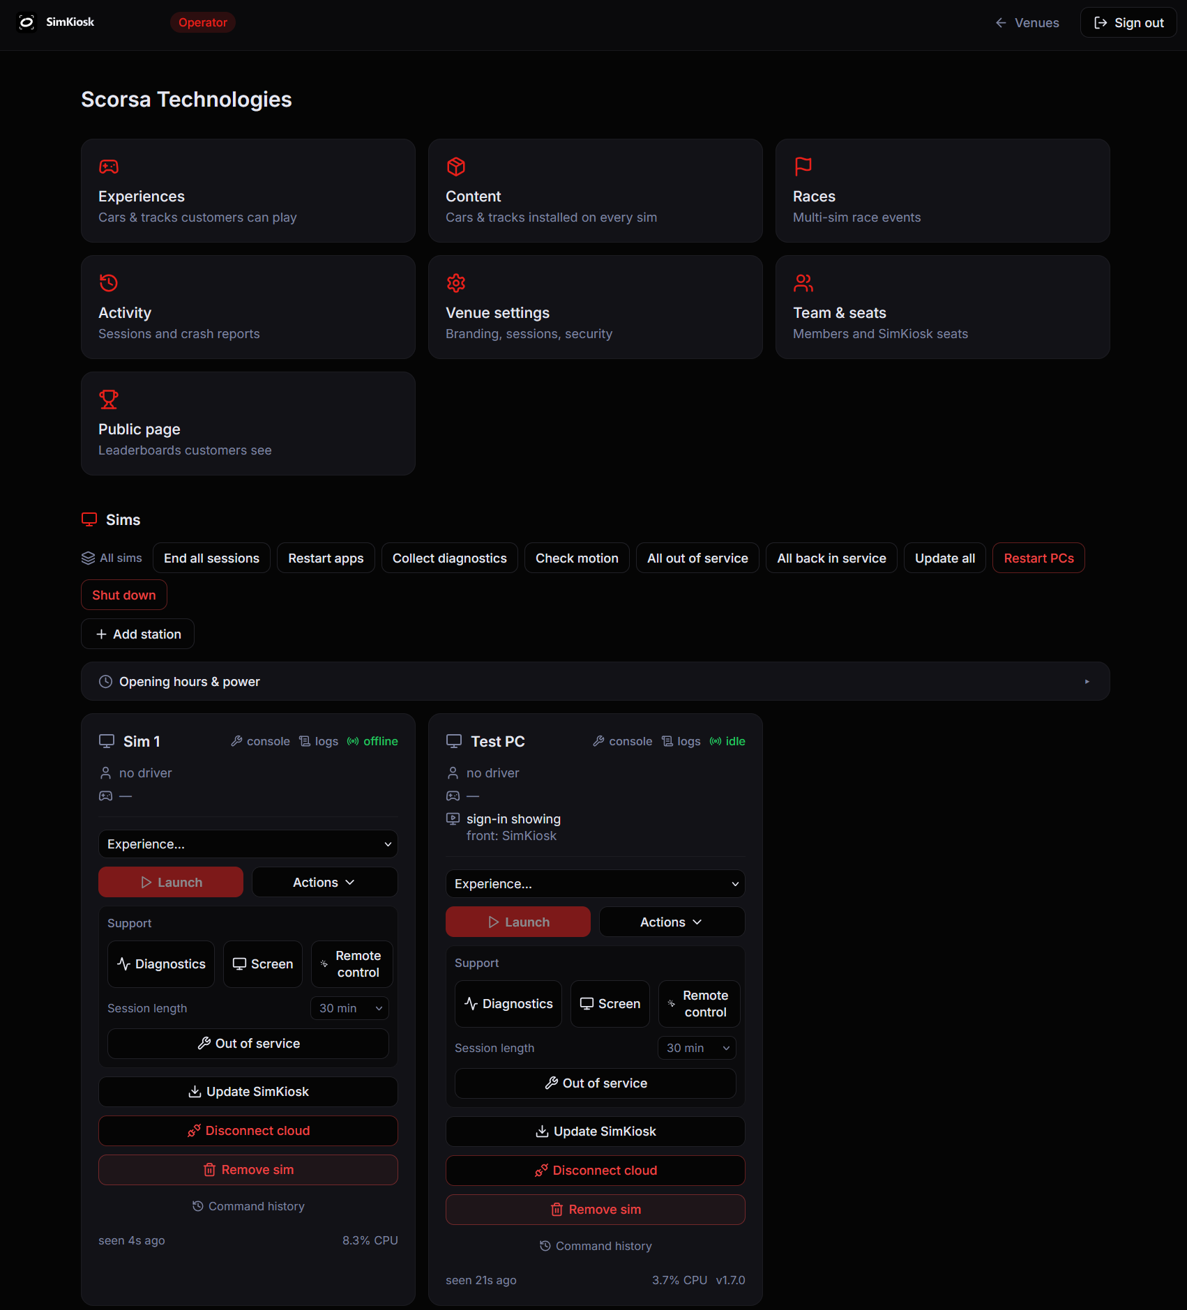Image resolution: width=1187 pixels, height=1310 pixels.
Task: Click Restart PCs button
Action: [x=1038, y=558]
